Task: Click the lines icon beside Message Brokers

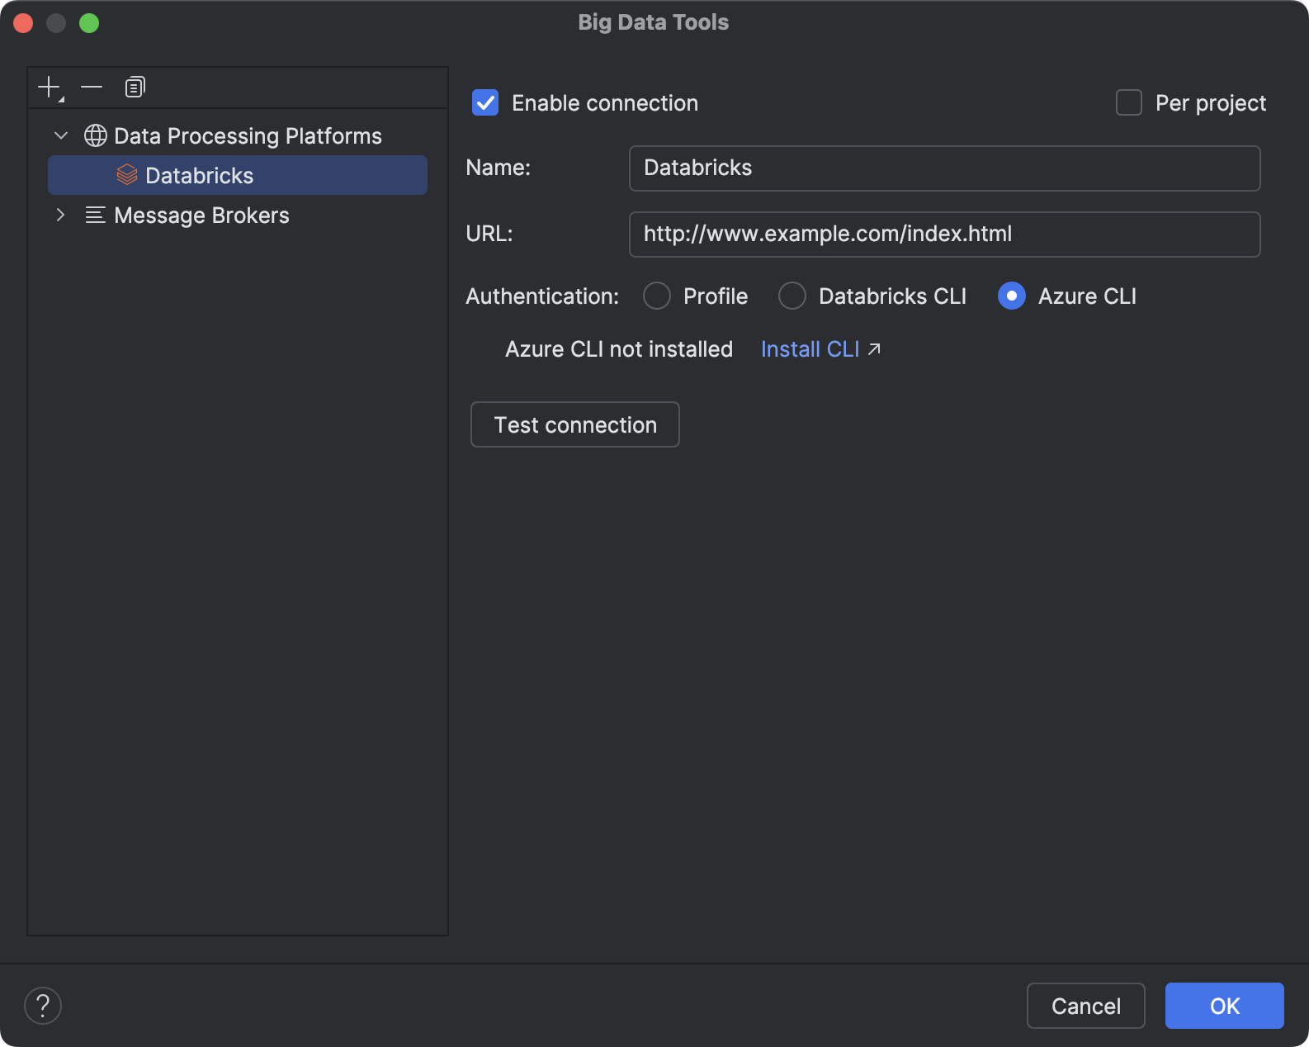Action: (x=96, y=216)
